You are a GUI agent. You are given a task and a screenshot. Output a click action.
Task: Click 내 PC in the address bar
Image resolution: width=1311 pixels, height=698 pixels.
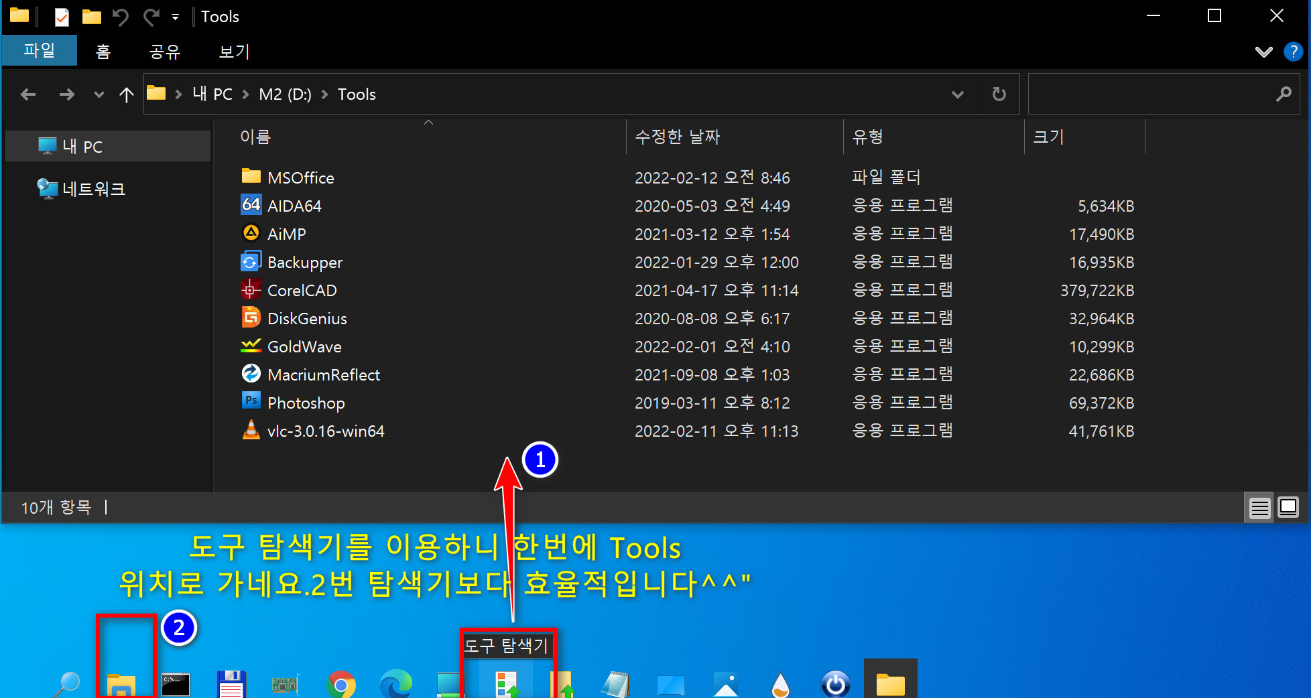pos(212,94)
